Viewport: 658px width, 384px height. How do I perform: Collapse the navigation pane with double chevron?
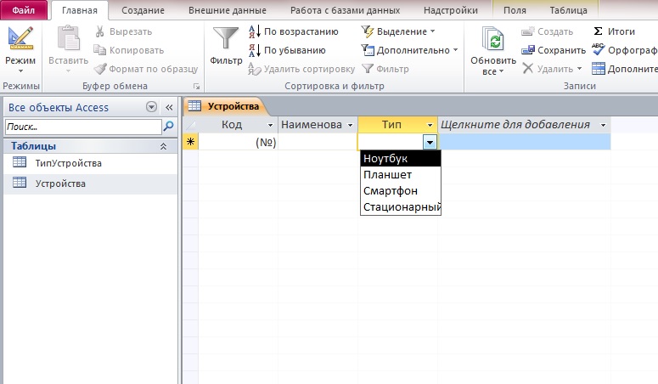(x=169, y=108)
